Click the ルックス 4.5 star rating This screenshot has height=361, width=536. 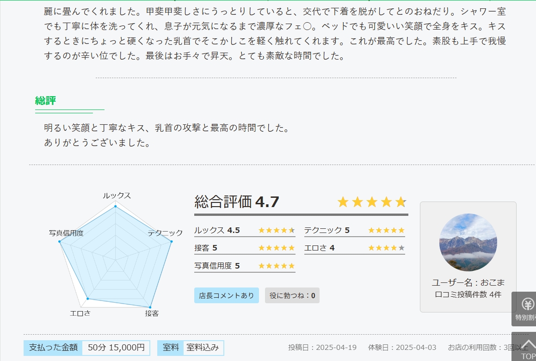[x=276, y=230]
